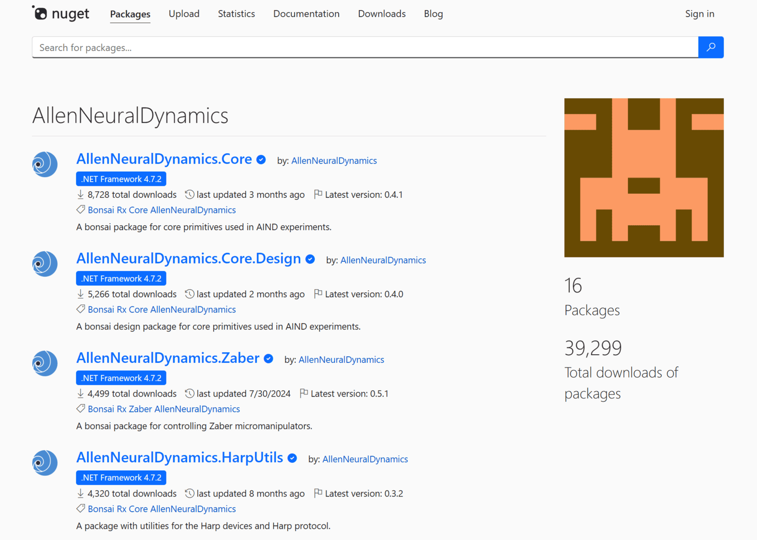Click clock icon beside last updated 8 months ago
Image resolution: width=757 pixels, height=540 pixels.
pos(190,493)
